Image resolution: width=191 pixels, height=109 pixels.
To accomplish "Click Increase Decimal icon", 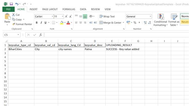I will 145,23.
